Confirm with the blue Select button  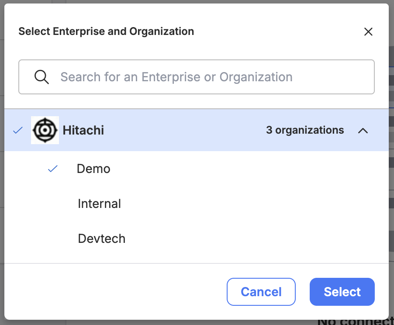[x=342, y=292]
